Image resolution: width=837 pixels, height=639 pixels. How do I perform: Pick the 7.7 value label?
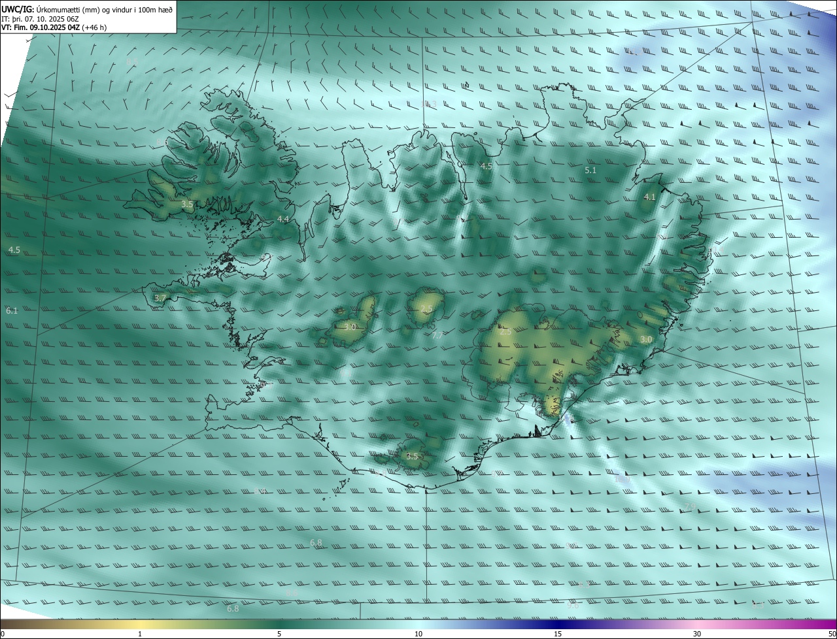437,335
